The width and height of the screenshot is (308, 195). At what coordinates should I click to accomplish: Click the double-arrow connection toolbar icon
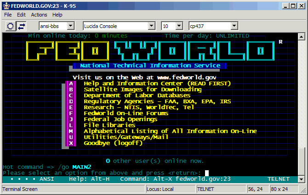(x=22, y=26)
